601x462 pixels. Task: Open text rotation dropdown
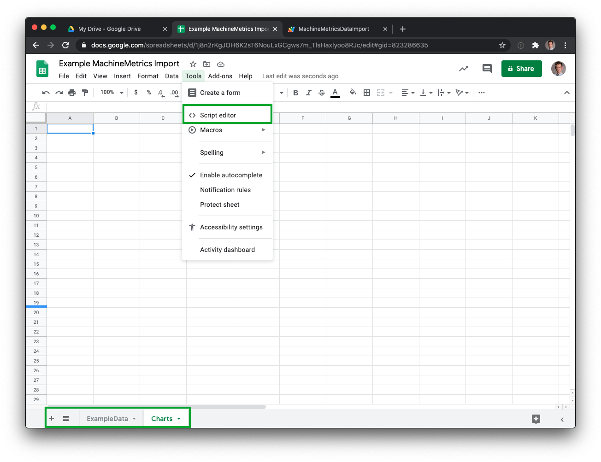(x=462, y=93)
